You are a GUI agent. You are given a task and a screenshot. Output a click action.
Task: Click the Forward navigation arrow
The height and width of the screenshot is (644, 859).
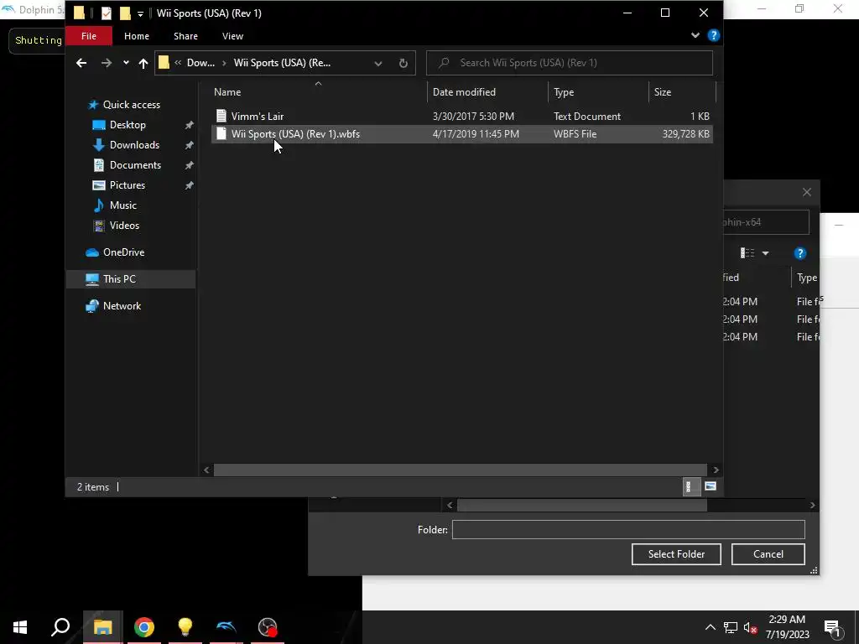[107, 63]
